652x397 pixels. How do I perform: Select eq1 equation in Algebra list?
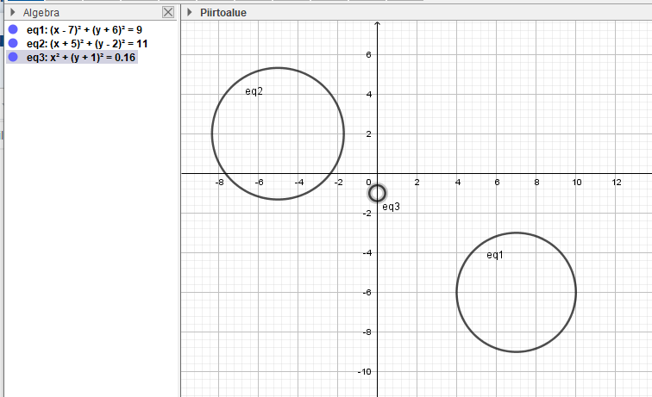click(x=84, y=29)
